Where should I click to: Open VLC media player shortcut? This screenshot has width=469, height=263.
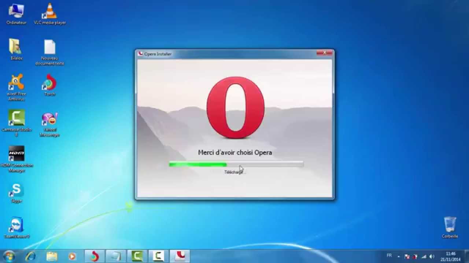tap(50, 14)
